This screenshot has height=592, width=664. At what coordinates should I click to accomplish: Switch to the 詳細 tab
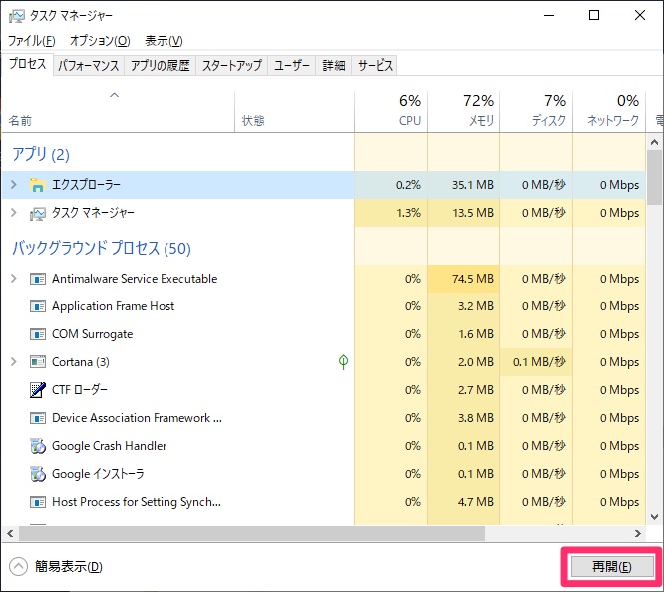coord(334,65)
